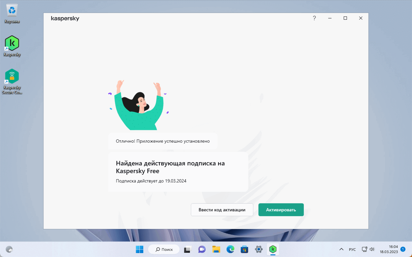Open Microsoft Store from the taskbar
The width and height of the screenshot is (412, 257).
point(244,249)
